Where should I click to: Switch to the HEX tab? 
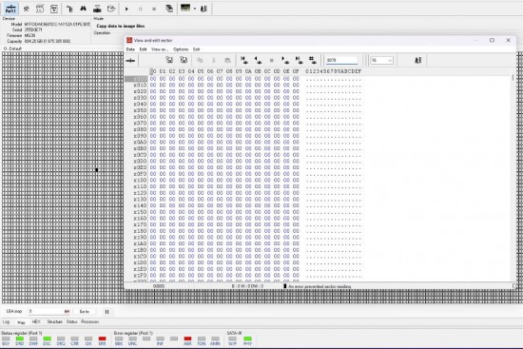point(36,321)
